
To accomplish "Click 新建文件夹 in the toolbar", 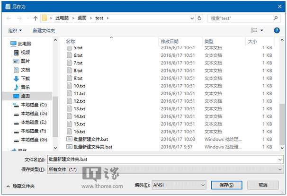I will pyautogui.click(x=44, y=30).
